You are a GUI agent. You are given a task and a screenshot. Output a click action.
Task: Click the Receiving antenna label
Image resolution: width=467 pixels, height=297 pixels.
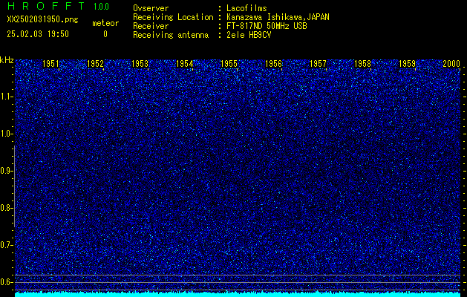pyautogui.click(x=171, y=35)
